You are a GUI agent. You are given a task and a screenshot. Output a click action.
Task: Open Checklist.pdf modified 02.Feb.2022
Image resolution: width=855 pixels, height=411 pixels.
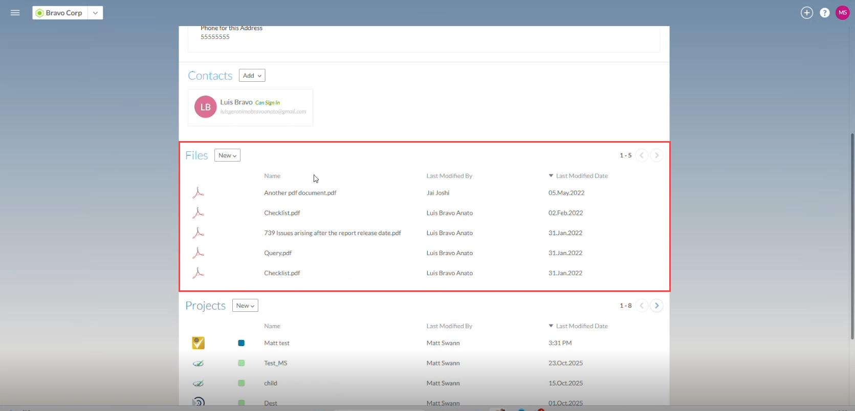pyautogui.click(x=282, y=213)
